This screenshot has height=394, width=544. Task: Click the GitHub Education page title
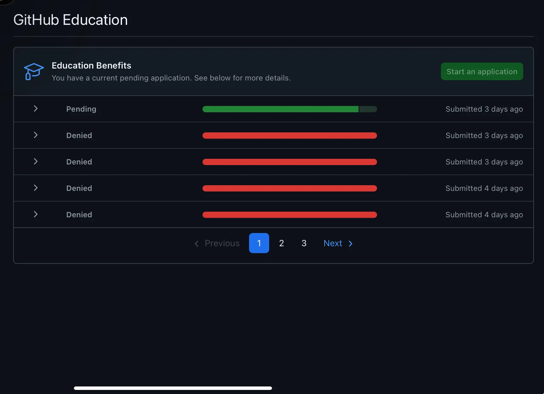coord(70,20)
